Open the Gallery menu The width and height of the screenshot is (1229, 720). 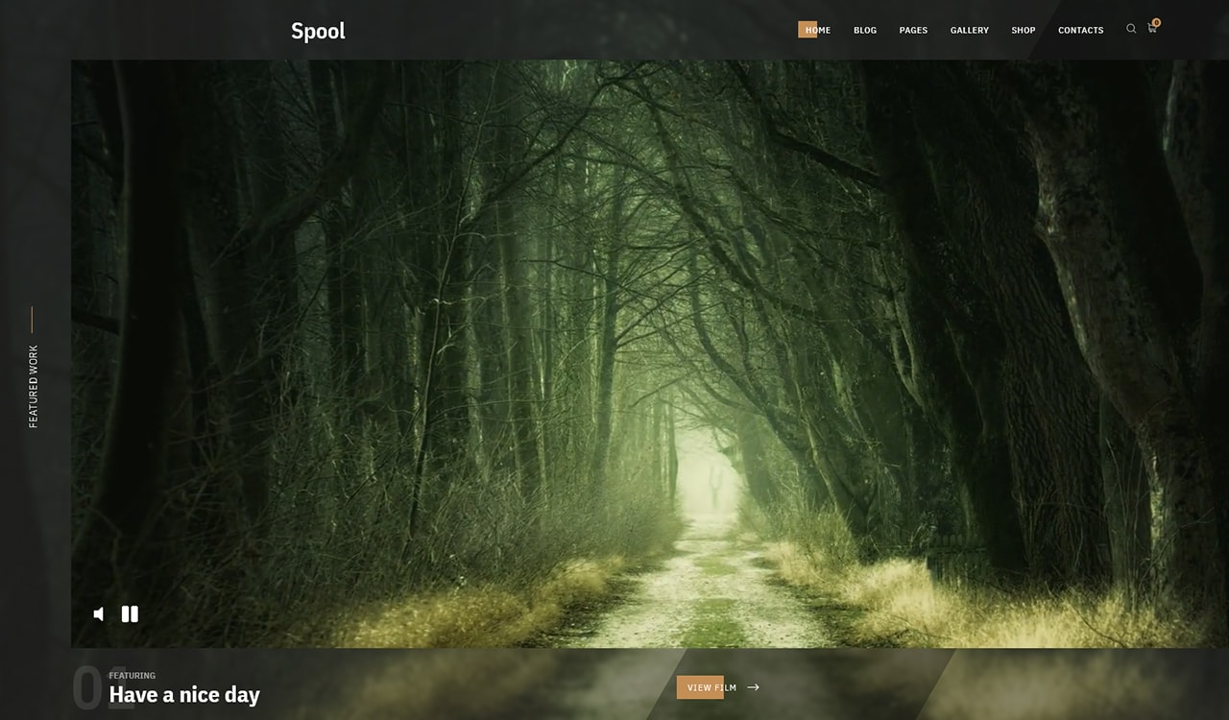click(970, 30)
